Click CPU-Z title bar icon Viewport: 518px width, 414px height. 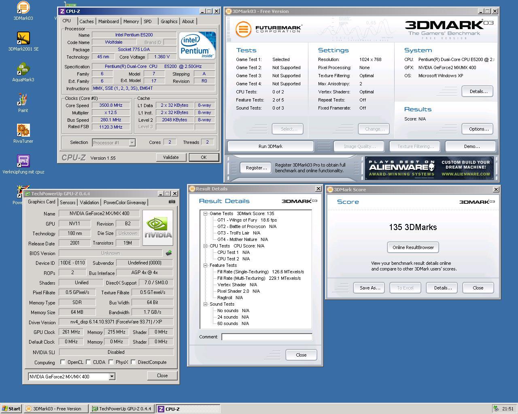(x=62, y=11)
